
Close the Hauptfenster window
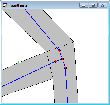coord(103,5)
